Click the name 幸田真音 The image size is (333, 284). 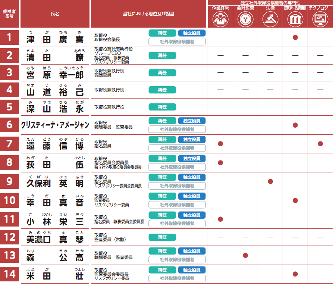(55, 202)
